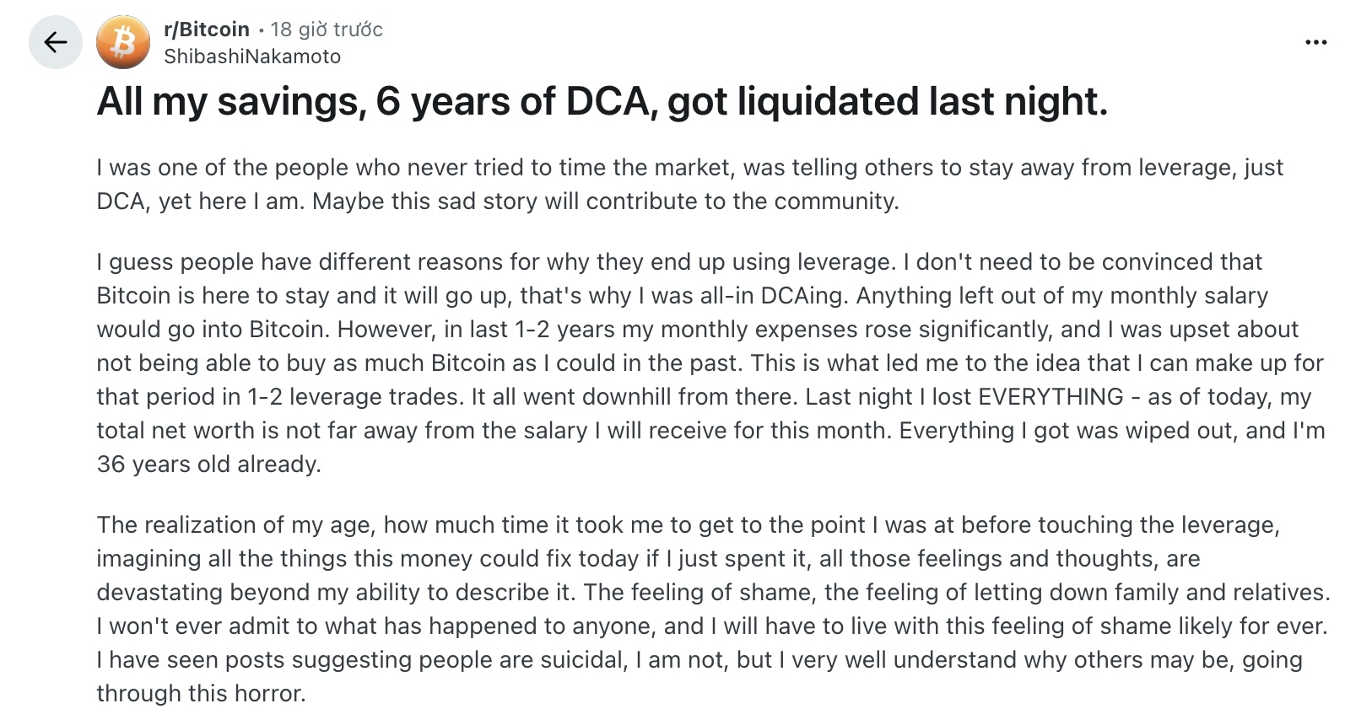Click the "18 giờ trước" post timestamp
Viewport: 1372px width, 725px height.
(327, 30)
